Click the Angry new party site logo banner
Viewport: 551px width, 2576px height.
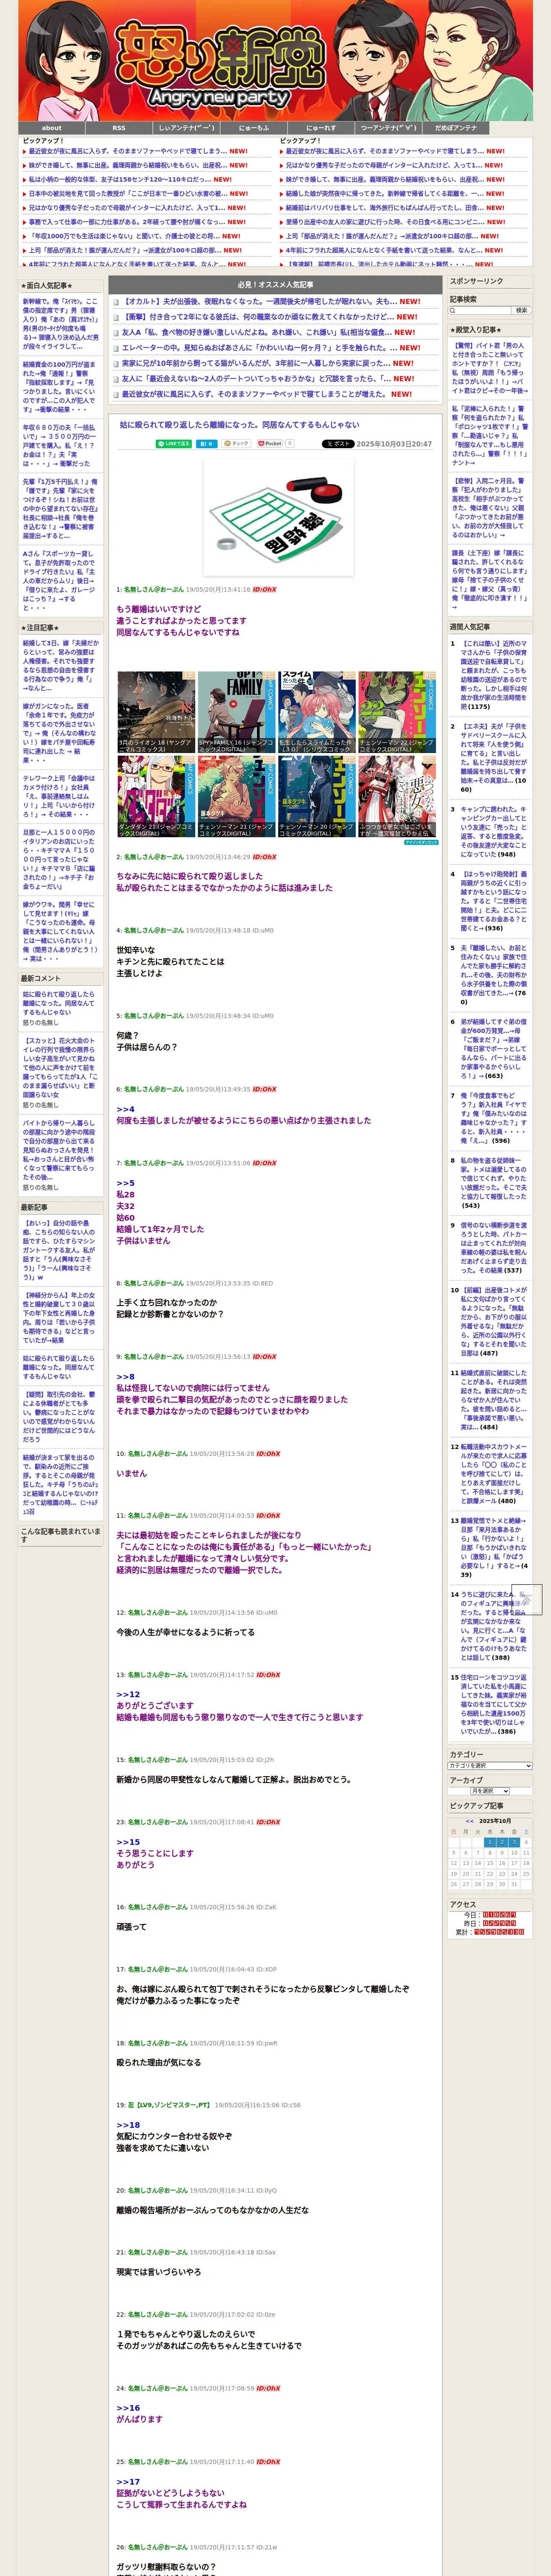click(275, 61)
